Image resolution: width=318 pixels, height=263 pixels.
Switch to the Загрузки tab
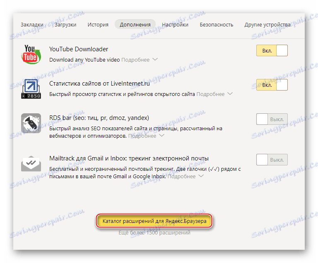(x=65, y=25)
